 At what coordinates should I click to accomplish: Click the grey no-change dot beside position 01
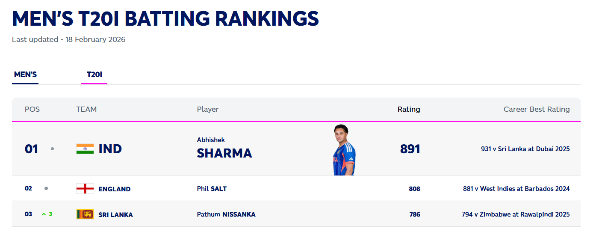[52, 149]
